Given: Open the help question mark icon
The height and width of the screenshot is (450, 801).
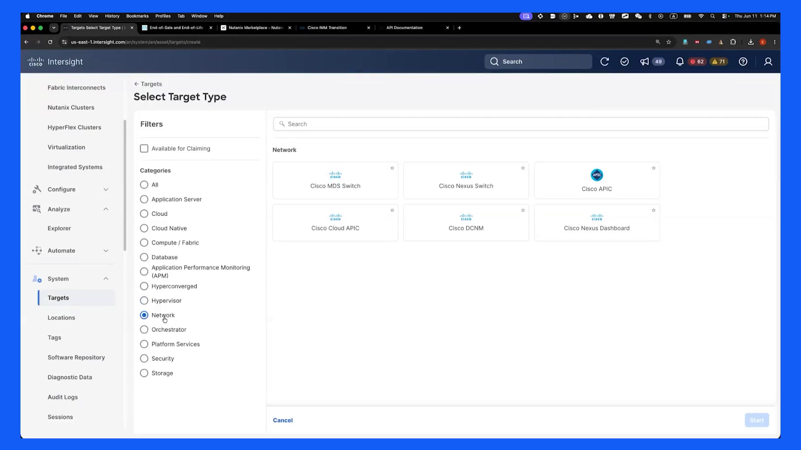Looking at the screenshot, I should [743, 62].
